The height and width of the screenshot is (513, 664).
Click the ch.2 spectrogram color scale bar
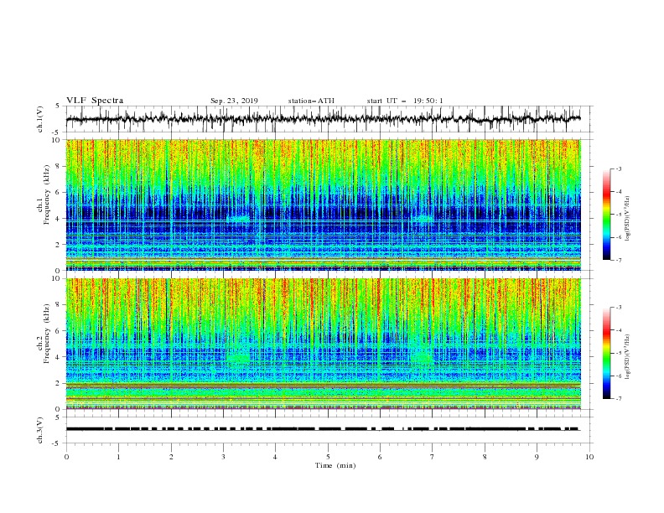pyautogui.click(x=607, y=353)
